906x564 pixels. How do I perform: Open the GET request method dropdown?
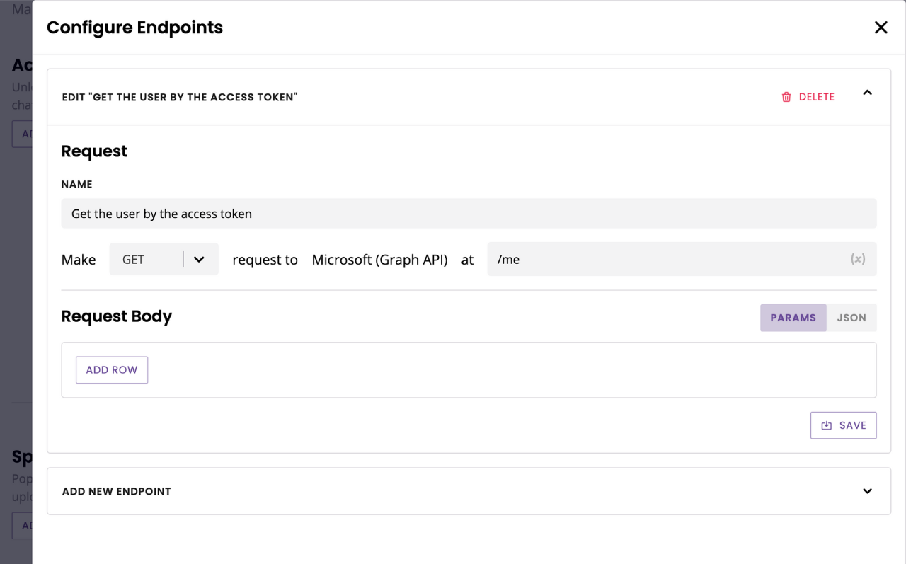coord(164,259)
